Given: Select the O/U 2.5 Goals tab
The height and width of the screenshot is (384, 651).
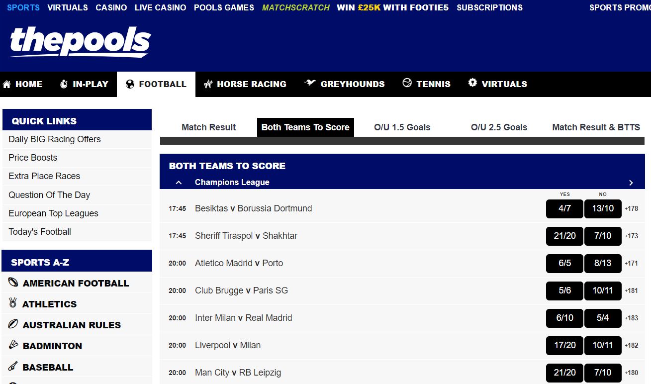Looking at the screenshot, I should (499, 127).
